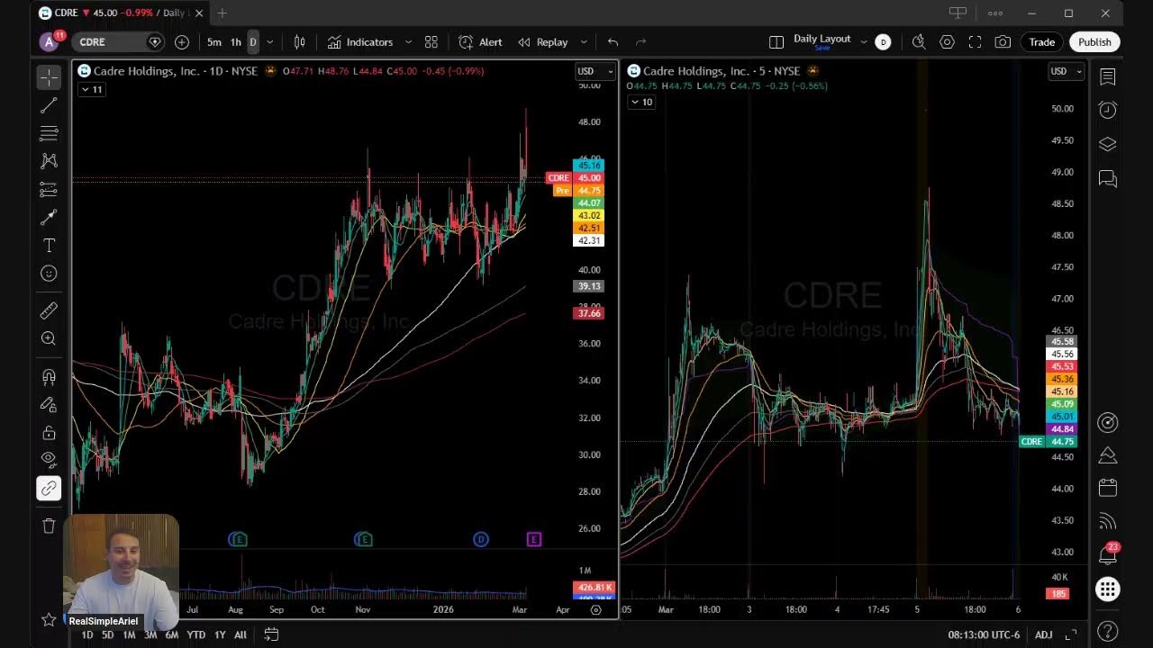This screenshot has height=648, width=1153.
Task: Select the crosshair cursor tool
Action: pos(49,77)
